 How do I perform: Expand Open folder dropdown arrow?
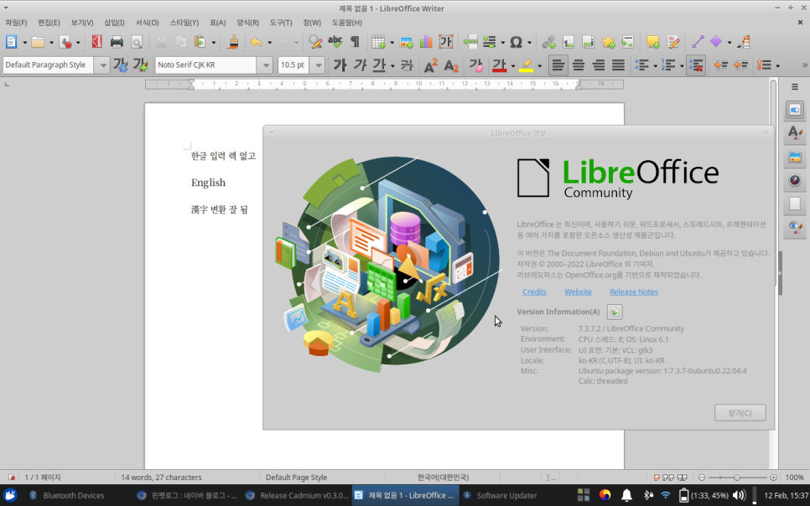(50, 43)
